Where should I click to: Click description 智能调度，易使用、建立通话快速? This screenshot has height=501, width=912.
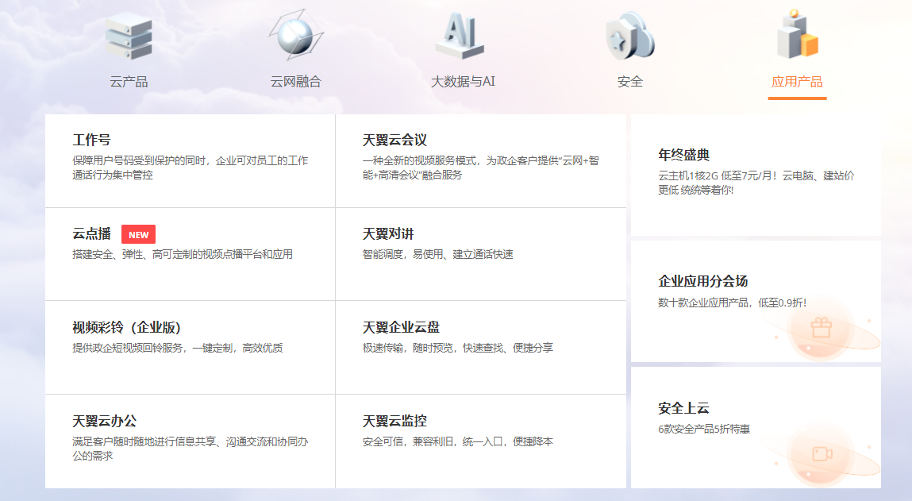tap(438, 254)
